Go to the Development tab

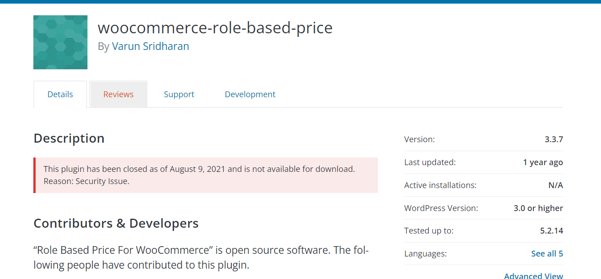[250, 94]
